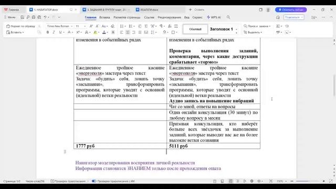
Task: Click the Distributed alignment icon
Action: click(x=146, y=33)
